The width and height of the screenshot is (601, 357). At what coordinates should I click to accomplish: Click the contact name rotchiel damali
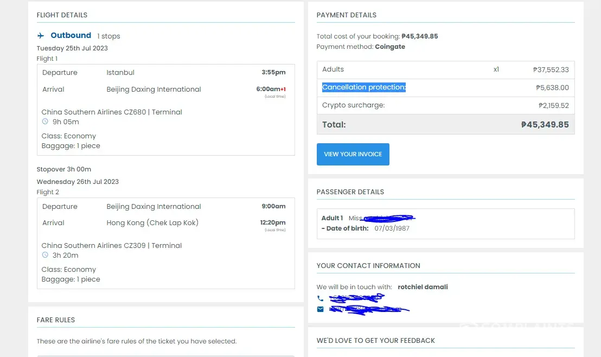click(423, 287)
